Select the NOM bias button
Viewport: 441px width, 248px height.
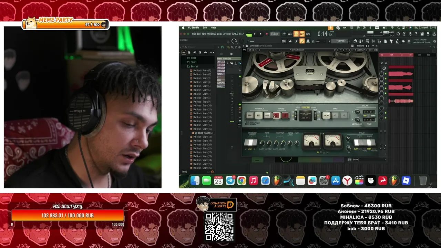(327, 116)
